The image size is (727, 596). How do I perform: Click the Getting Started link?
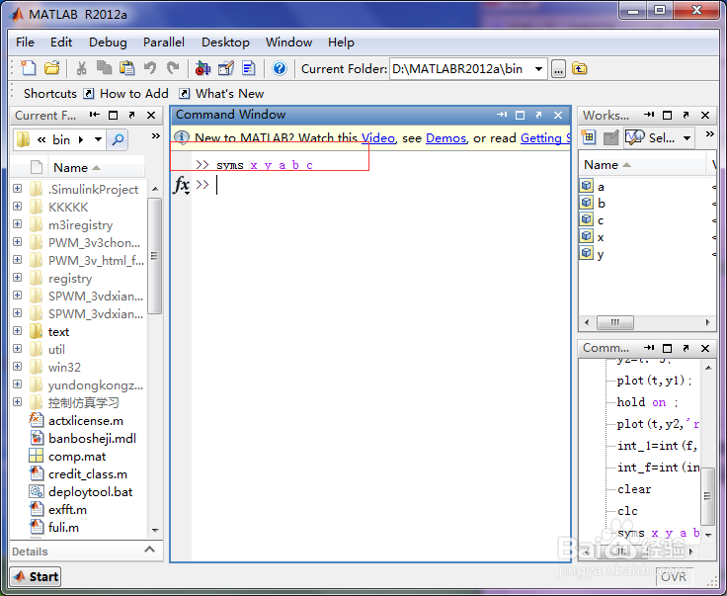545,137
